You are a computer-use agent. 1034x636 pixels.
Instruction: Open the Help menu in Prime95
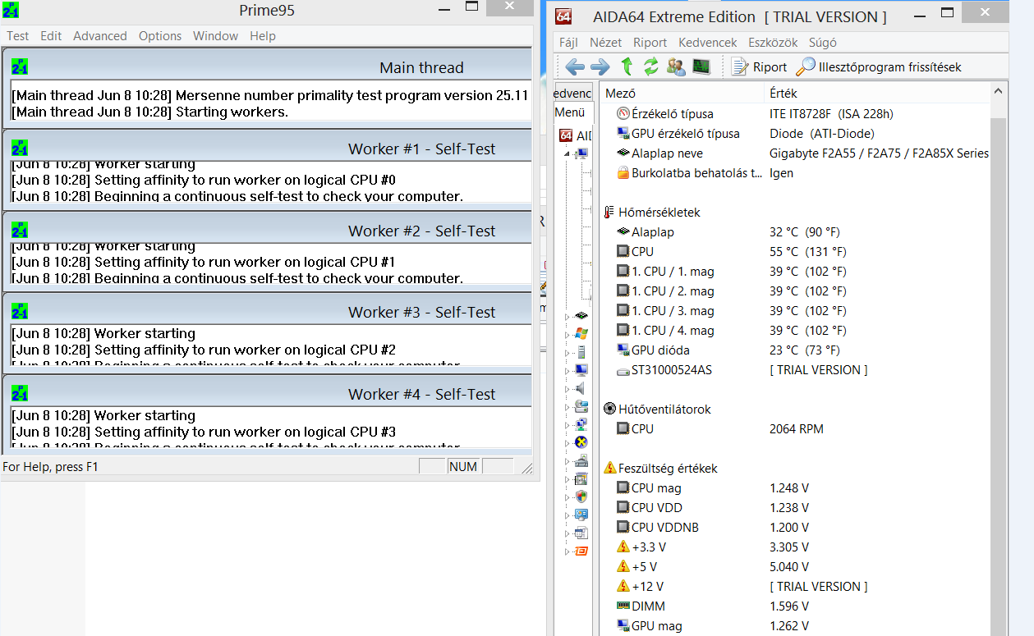tap(263, 36)
